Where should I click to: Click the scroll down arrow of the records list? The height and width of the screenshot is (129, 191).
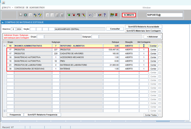[x=4, y=111]
